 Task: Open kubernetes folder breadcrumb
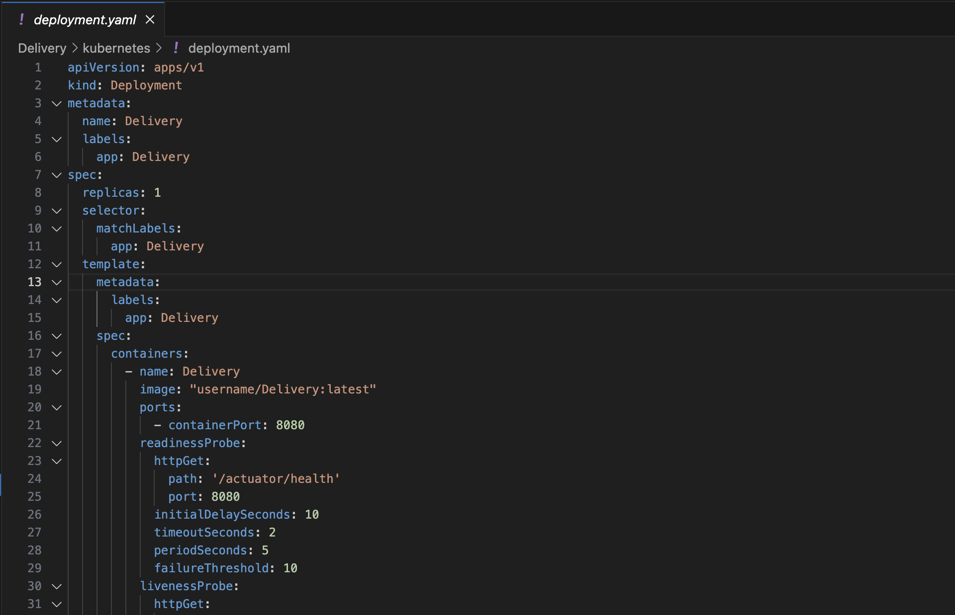pos(116,48)
